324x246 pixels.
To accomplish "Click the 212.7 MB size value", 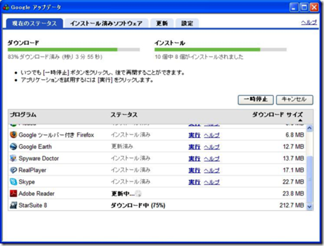I will click(x=292, y=206).
